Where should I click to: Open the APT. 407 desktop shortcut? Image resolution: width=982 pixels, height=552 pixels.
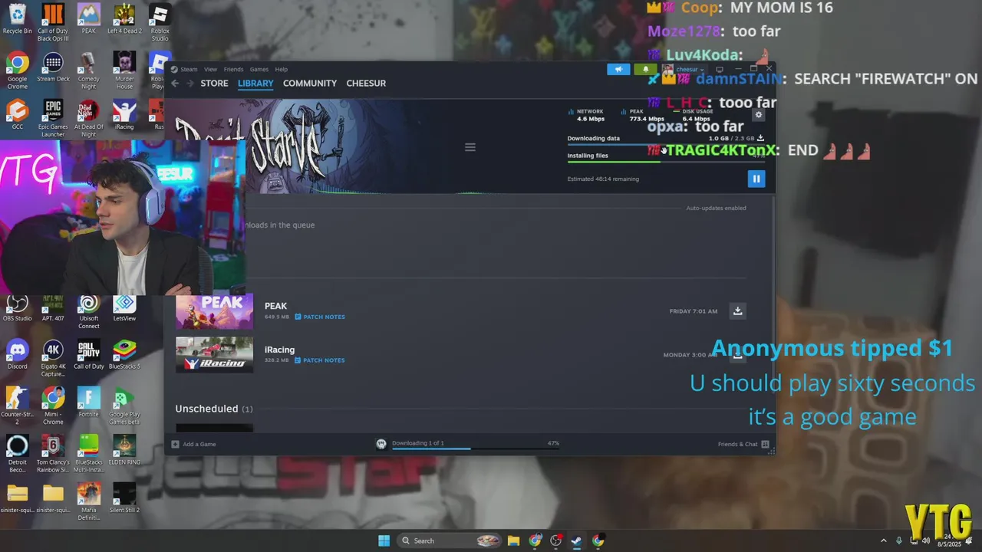point(53,308)
